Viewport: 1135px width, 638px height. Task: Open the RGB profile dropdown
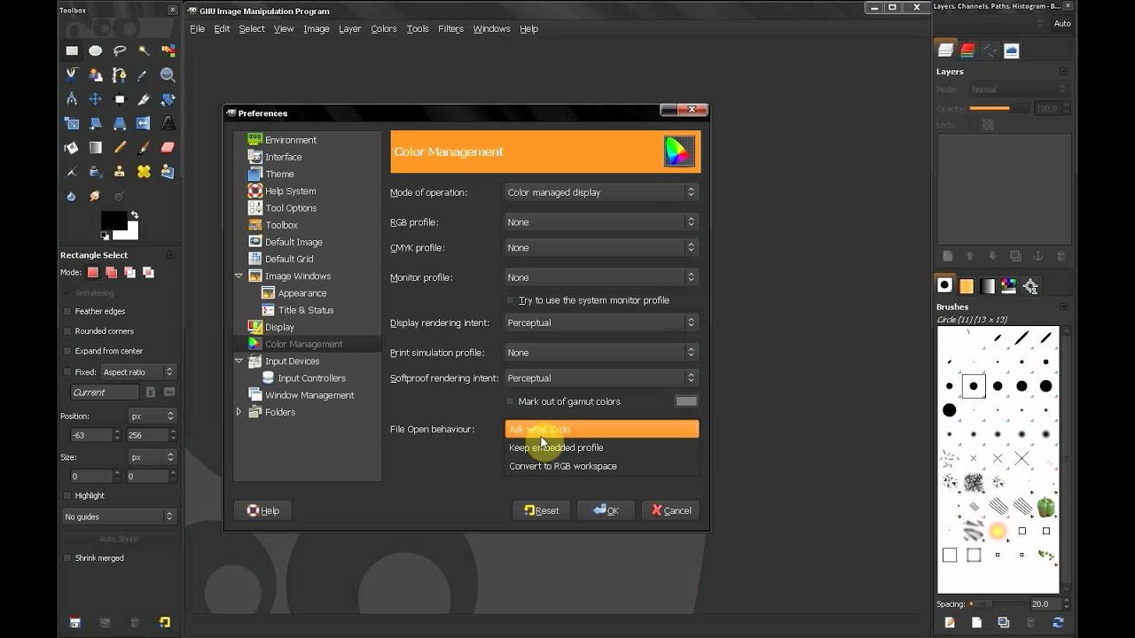tap(601, 222)
